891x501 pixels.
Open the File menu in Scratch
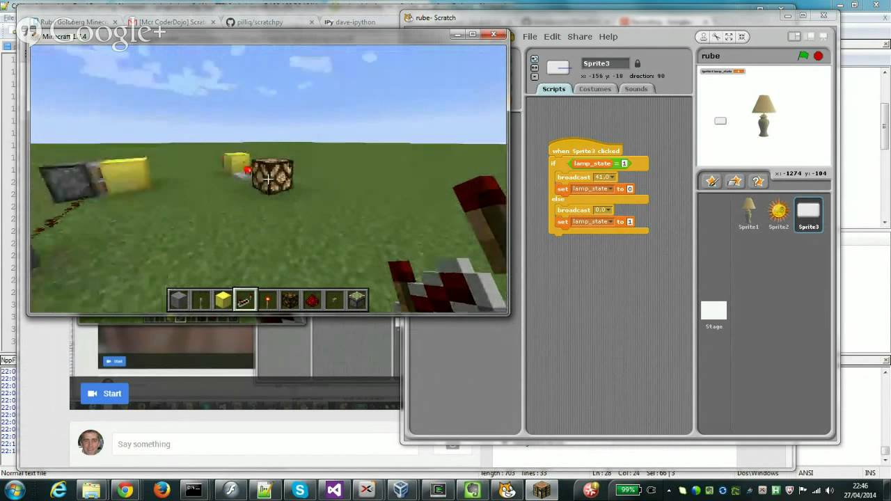pos(530,36)
